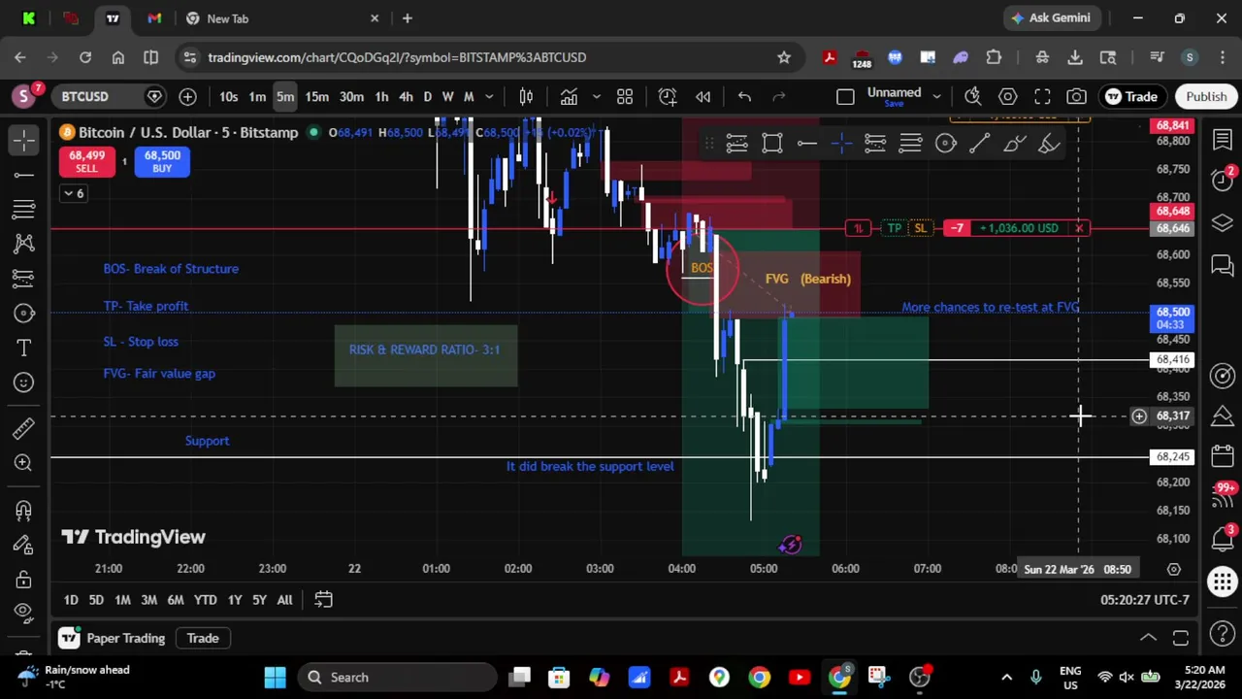
Task: Toggle magnet mode in left sidebar
Action: [x=24, y=510]
